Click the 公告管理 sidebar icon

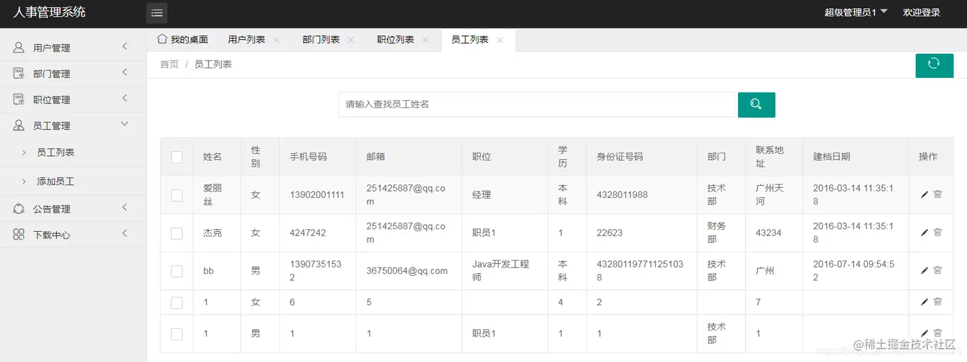[x=19, y=209]
